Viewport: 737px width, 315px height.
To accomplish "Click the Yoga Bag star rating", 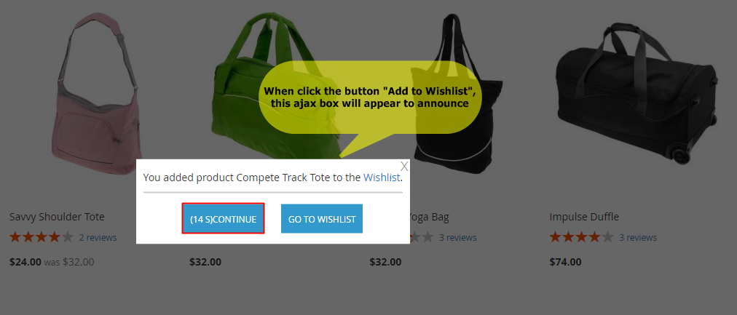I will (x=422, y=237).
